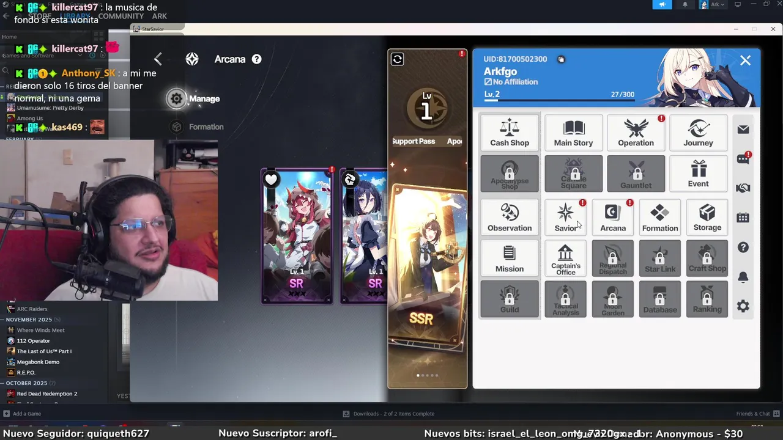Viewport: 783px width, 440px height.
Task: Open the help question mark sidebar icon
Action: point(743,248)
